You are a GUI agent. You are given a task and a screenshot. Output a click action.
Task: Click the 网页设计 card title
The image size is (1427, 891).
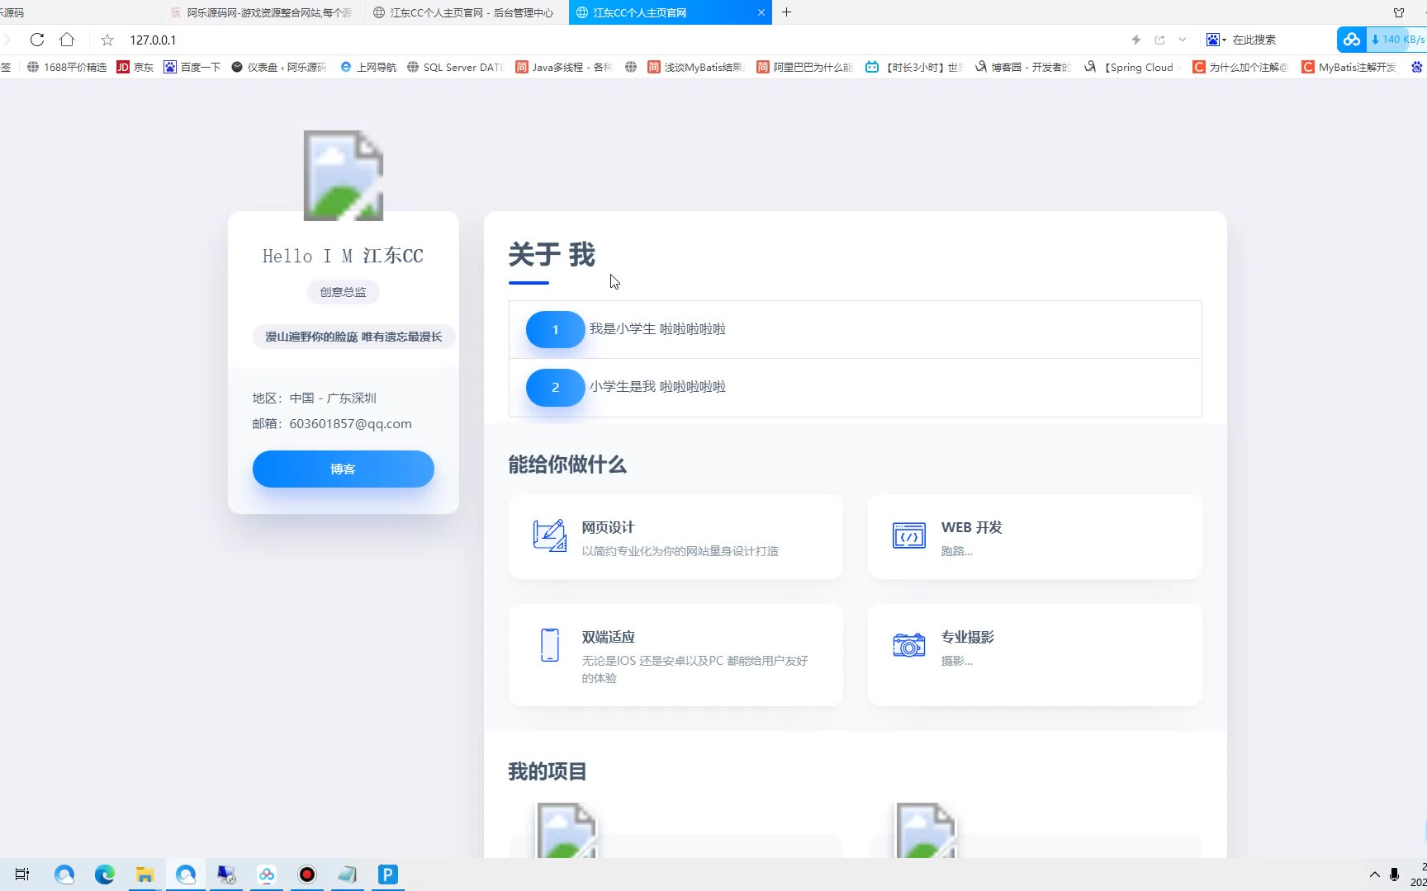tap(608, 527)
